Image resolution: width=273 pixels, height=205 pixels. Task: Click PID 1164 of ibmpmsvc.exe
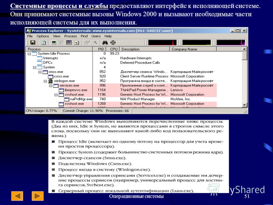click(101, 90)
